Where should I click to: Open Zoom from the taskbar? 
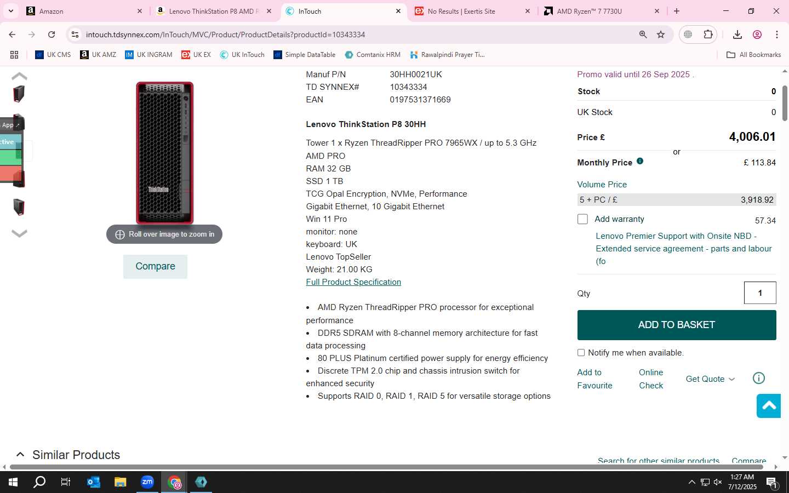coord(147,482)
